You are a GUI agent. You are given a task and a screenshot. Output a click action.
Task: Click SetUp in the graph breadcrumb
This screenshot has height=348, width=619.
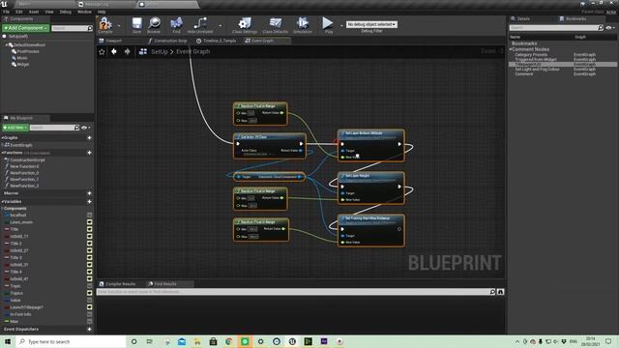160,51
